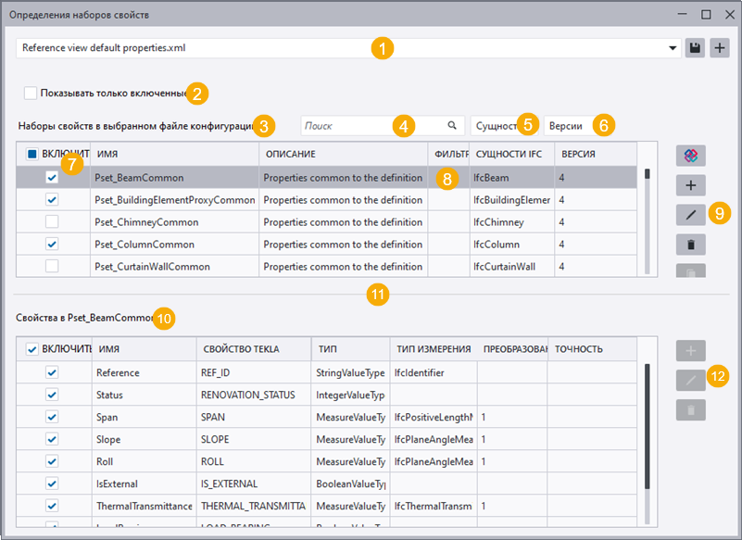Click the save configuration file icon
This screenshot has width=742, height=540.
tap(695, 48)
